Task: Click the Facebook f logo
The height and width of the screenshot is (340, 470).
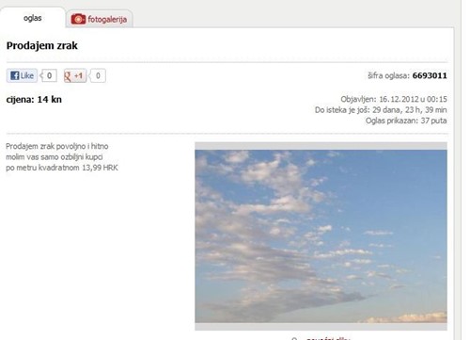Action: [14, 75]
